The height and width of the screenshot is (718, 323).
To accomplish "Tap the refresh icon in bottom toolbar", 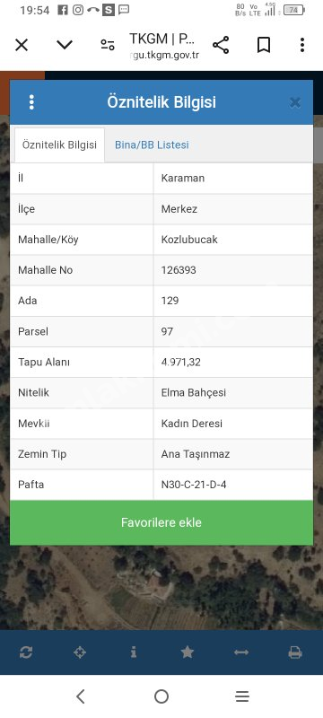I will click(26, 652).
